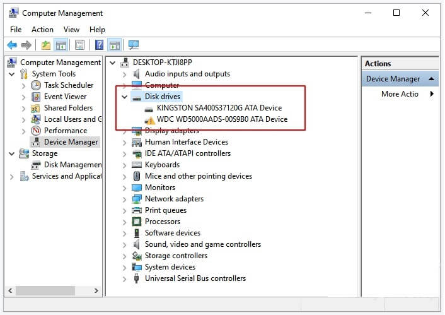Click the Human Interface Devices icon
Screen dimensions: 445x315
137,142
